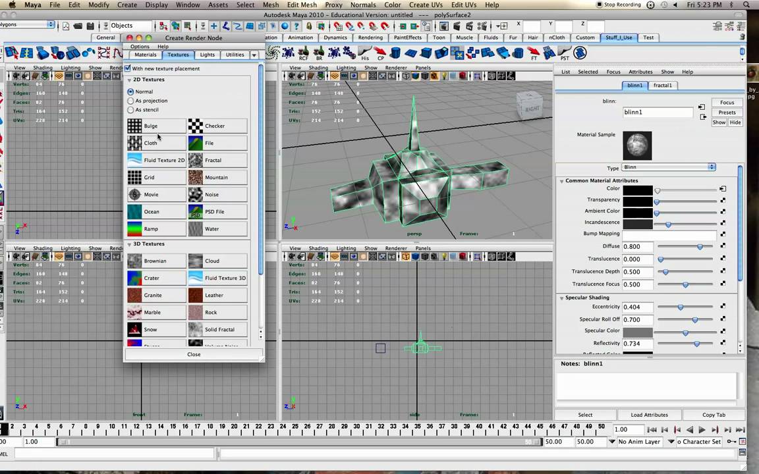
Task: Click the Ambient Color map button
Action: 723,211
